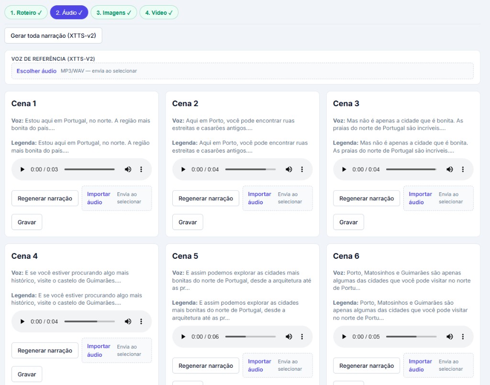Click Gravar button in Cena 4
Image resolution: width=490 pixels, height=385 pixels.
coord(27,374)
